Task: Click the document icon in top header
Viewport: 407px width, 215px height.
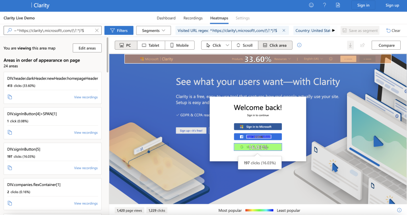Action: [x=338, y=5]
